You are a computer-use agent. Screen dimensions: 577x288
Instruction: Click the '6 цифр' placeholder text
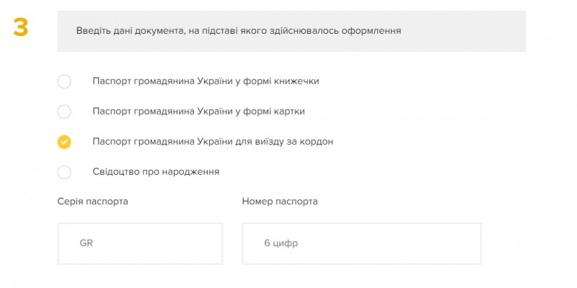(281, 243)
